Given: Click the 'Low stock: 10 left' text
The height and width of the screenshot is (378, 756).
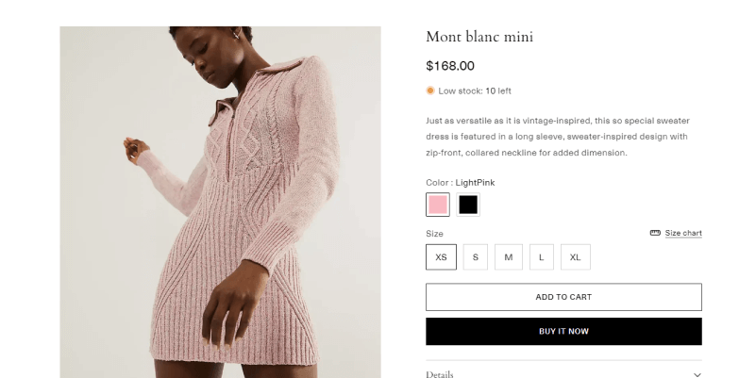Looking at the screenshot, I should [x=475, y=90].
